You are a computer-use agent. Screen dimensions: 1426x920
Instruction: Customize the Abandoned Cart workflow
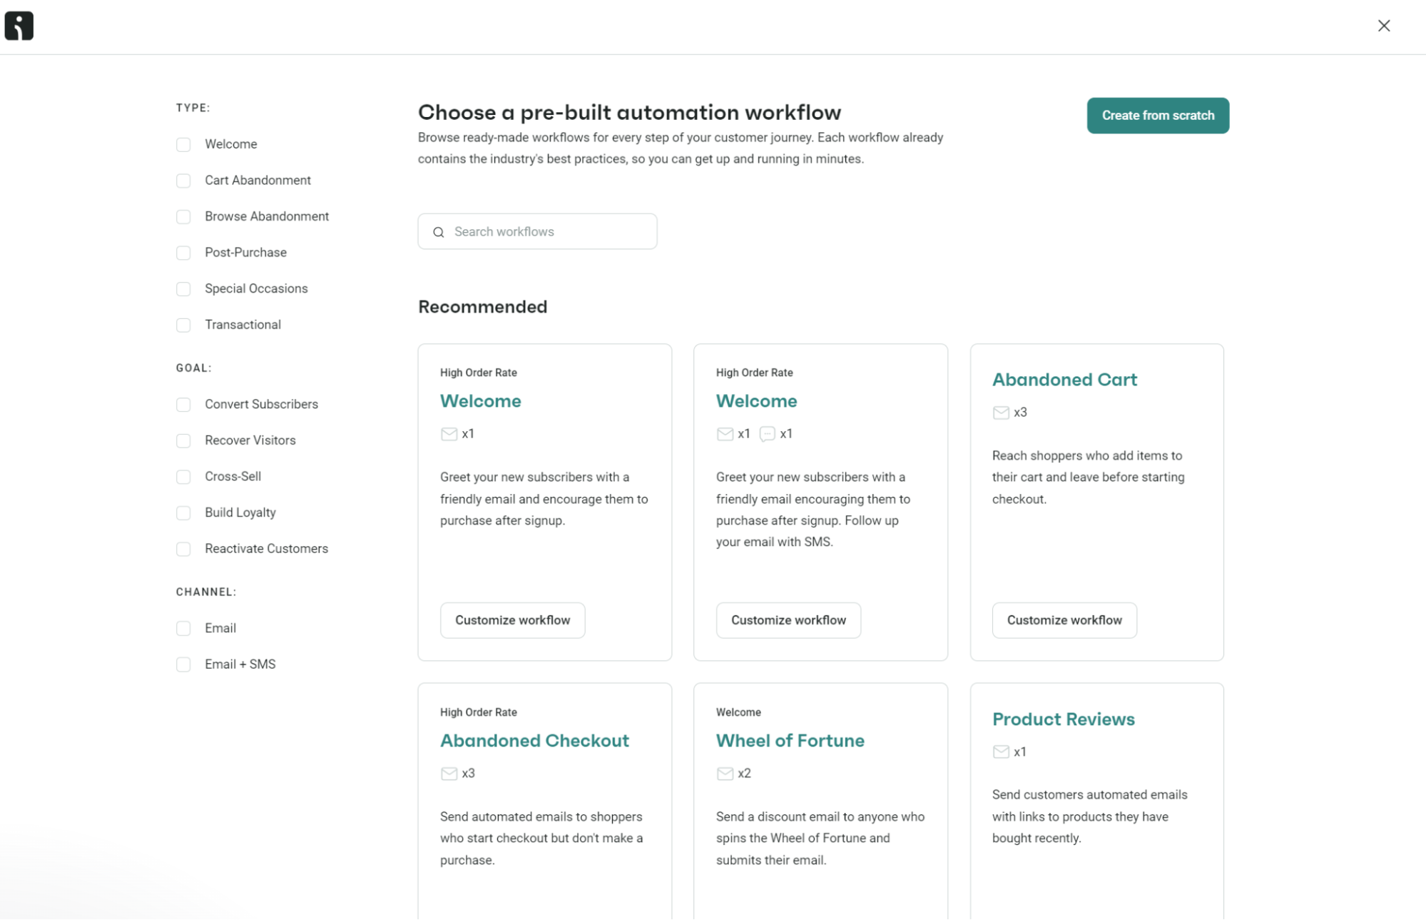click(x=1064, y=620)
